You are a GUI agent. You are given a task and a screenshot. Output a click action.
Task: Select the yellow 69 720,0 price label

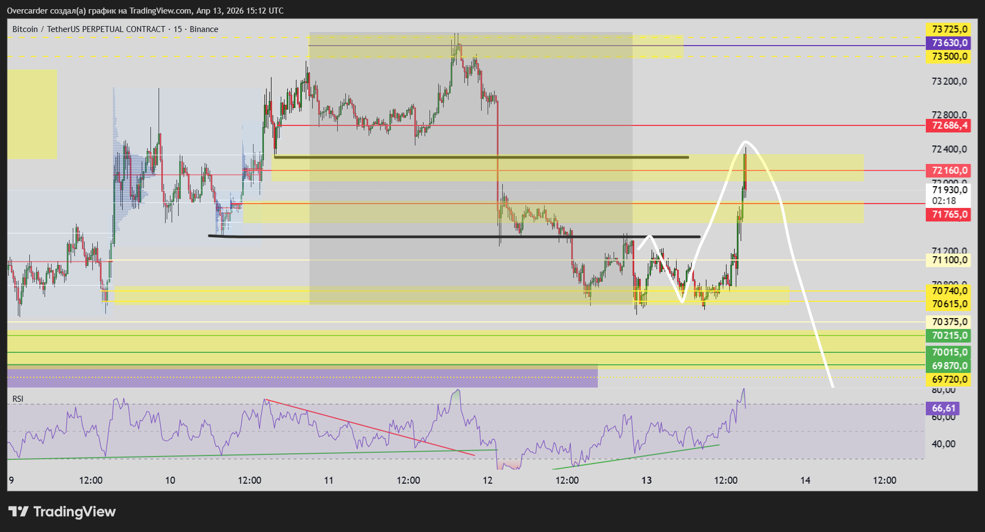[948, 379]
